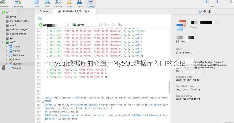Click the Access Time value 2022-08-27 18:40:24
This screenshot has width=234, height=123.
(188, 99)
